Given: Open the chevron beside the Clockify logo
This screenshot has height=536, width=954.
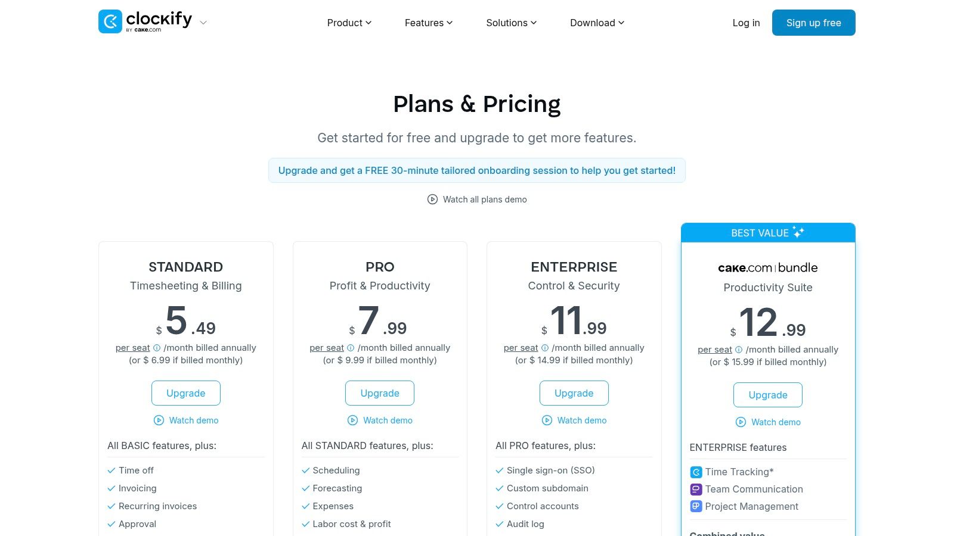Looking at the screenshot, I should point(203,23).
